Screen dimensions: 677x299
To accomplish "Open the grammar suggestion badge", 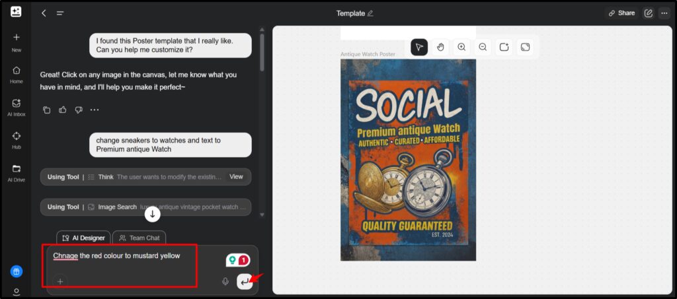I will click(238, 260).
